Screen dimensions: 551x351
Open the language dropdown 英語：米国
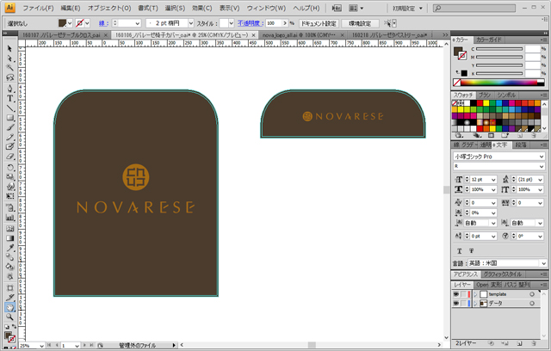543,263
